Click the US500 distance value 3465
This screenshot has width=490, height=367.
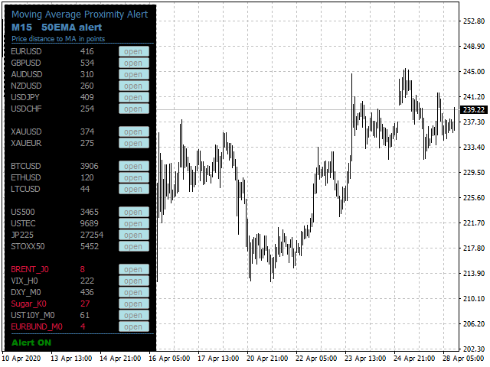coord(90,212)
